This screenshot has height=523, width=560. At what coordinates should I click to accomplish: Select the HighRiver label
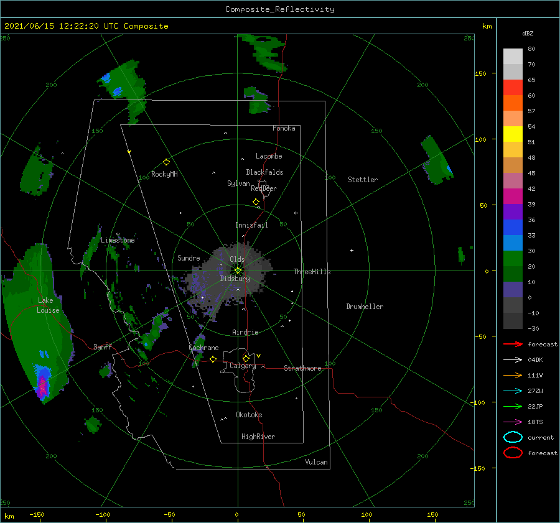pos(258,437)
